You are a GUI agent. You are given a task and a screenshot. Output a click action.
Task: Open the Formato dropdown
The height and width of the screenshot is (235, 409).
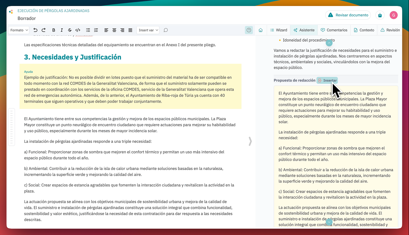19,30
